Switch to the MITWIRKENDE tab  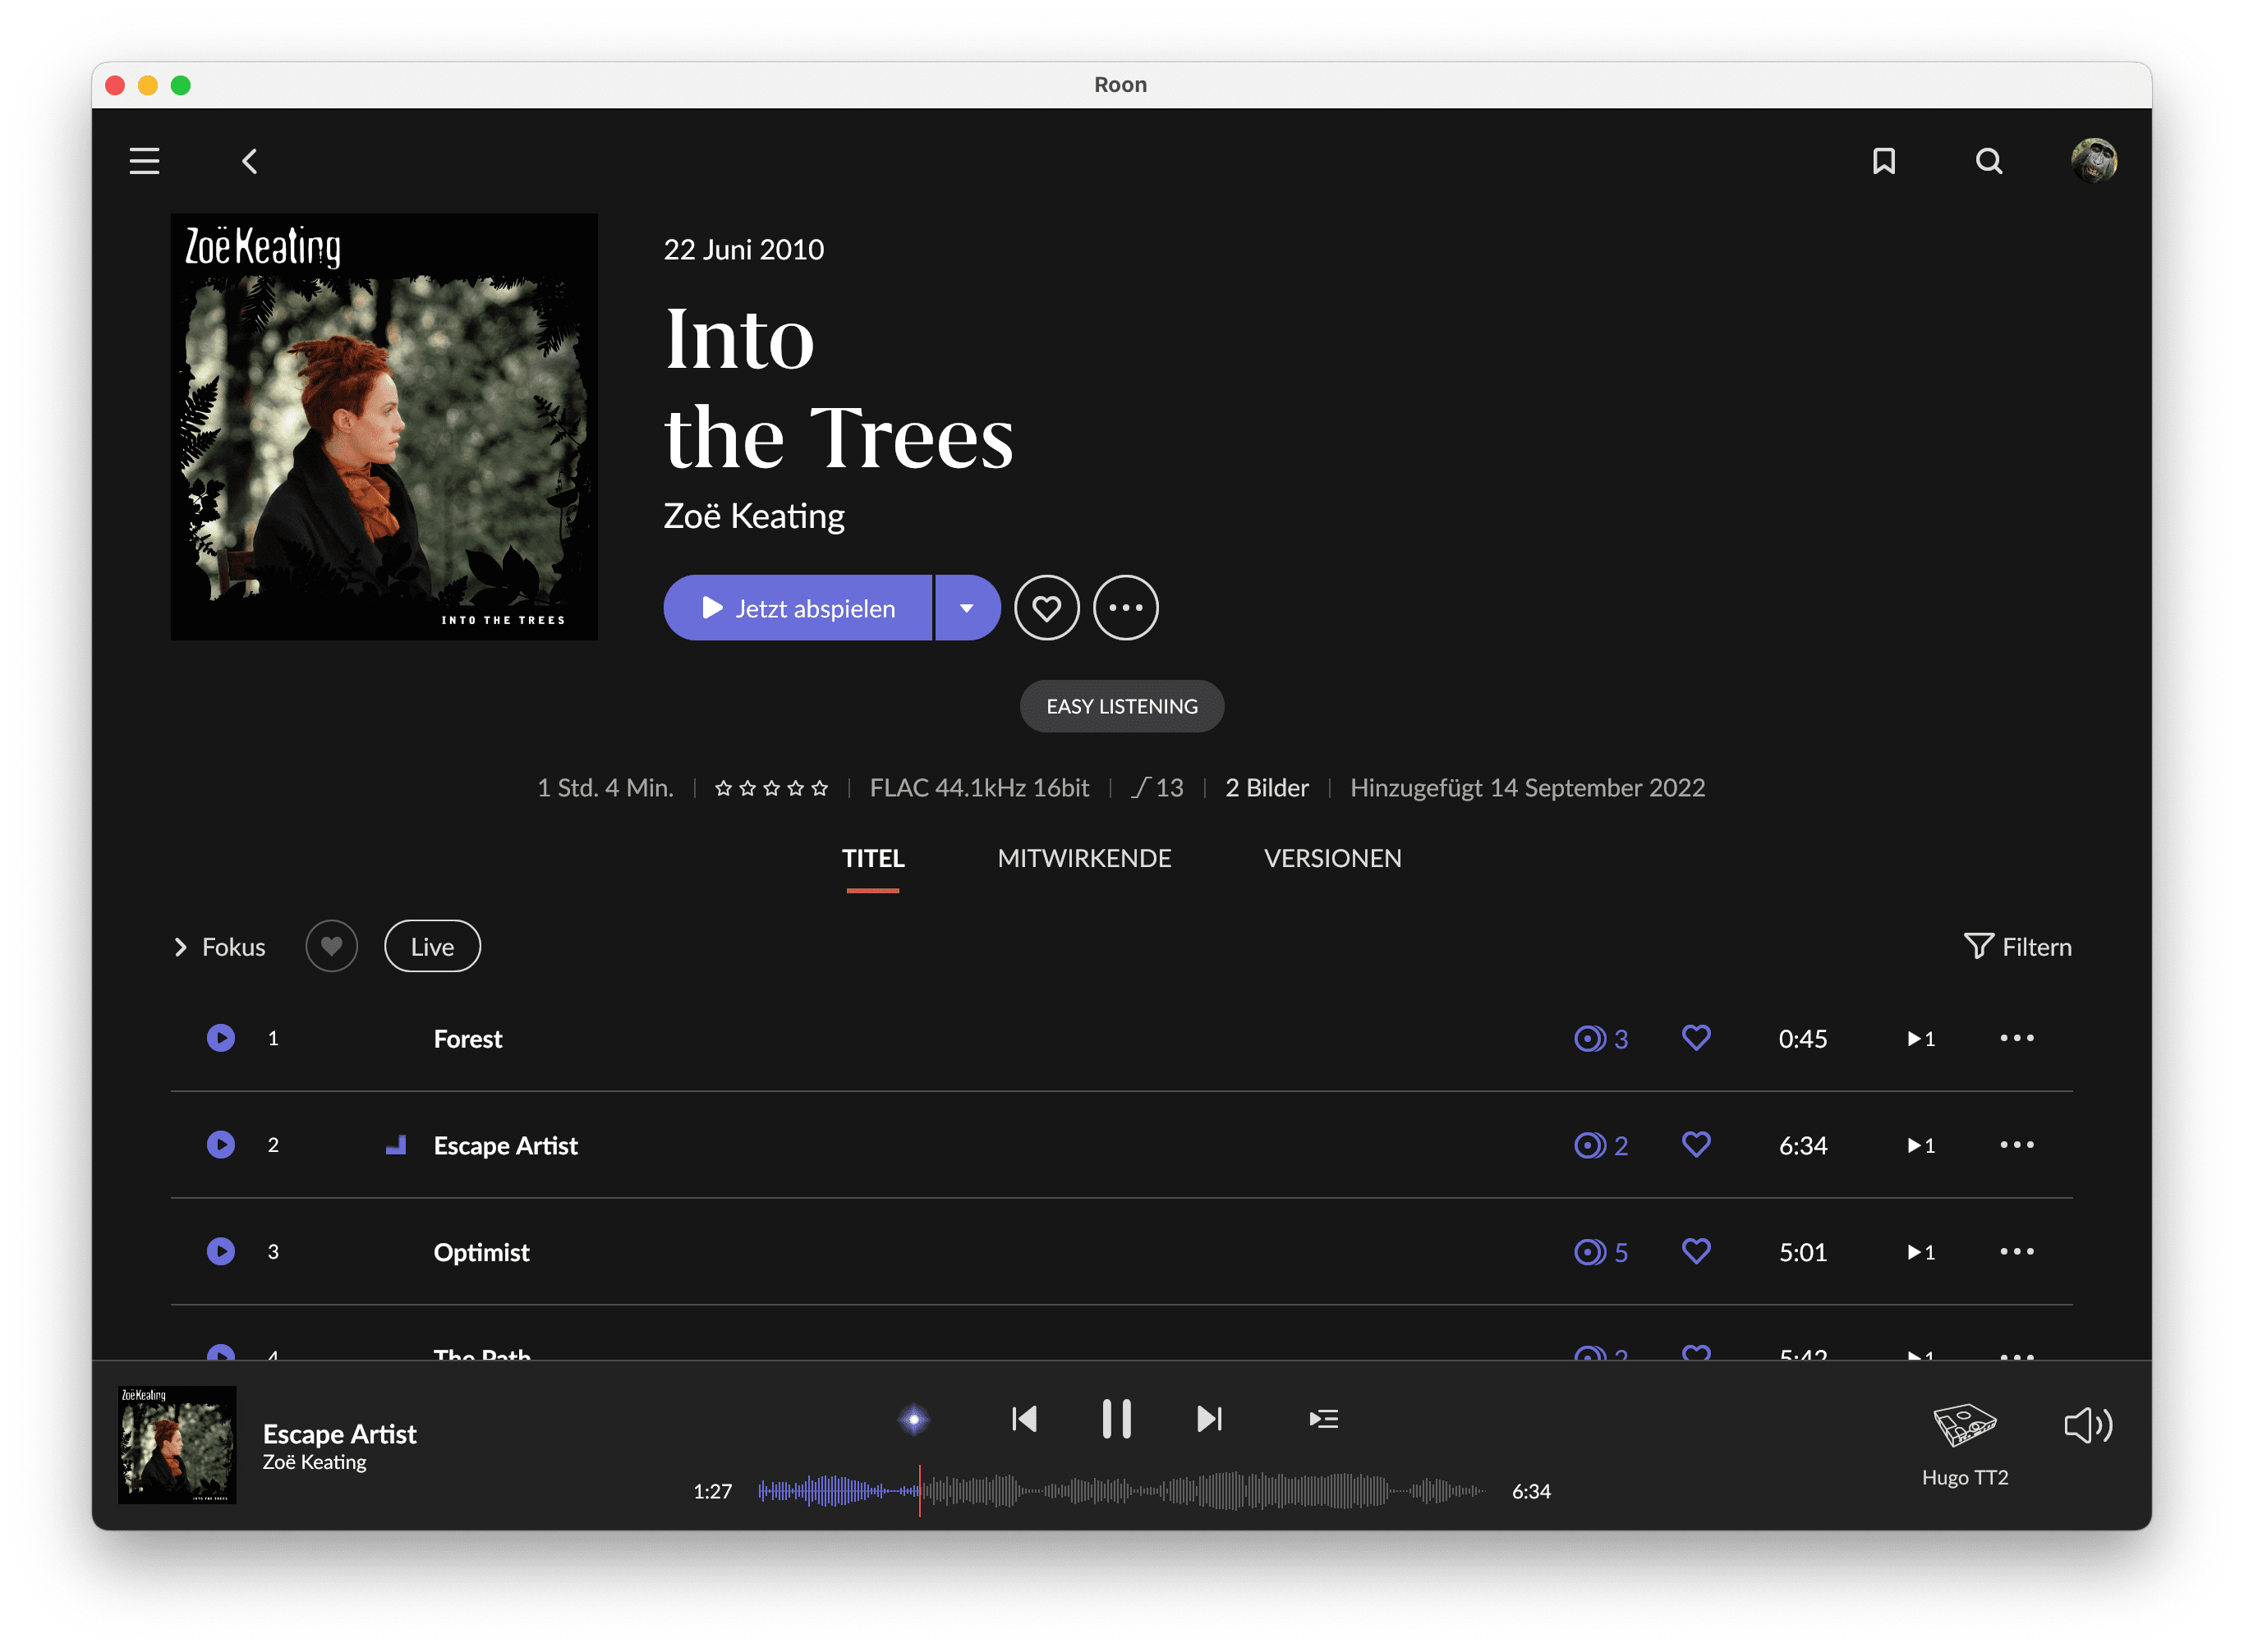coord(1083,858)
